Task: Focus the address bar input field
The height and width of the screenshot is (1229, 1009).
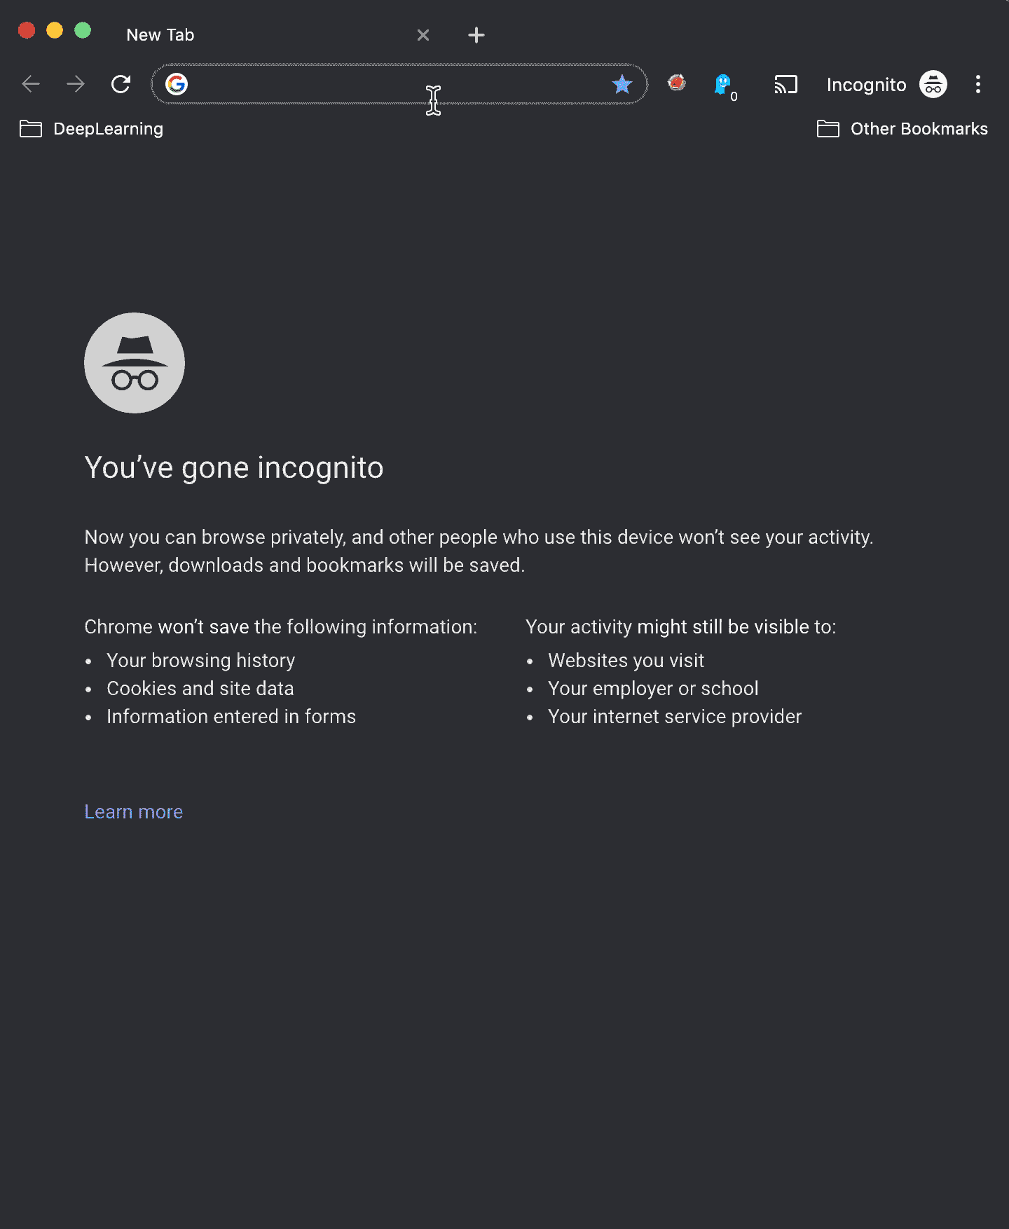Action: (392, 85)
